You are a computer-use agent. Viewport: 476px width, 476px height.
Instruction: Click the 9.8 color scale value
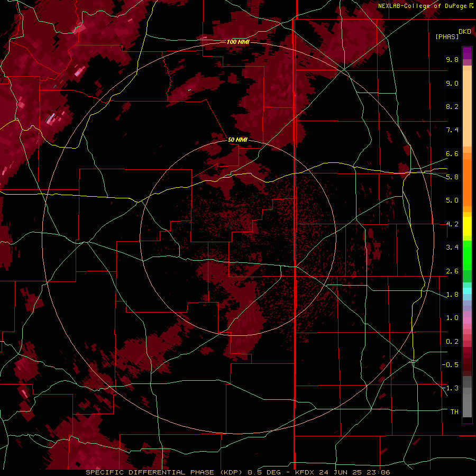tap(452, 59)
